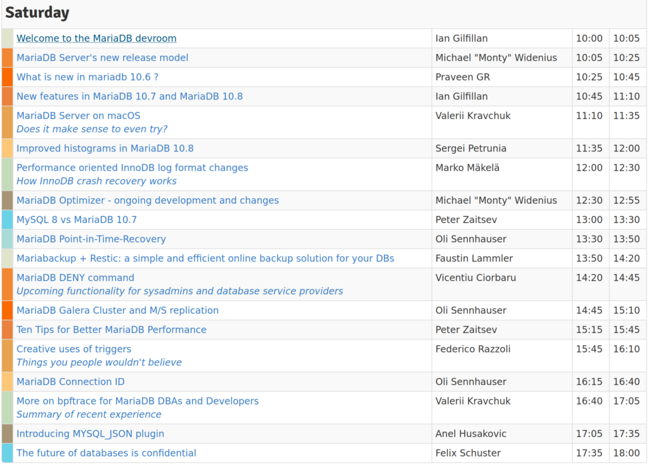This screenshot has height=466, width=649.
Task: Open 'Welcome to the MariaDB devroom' link
Action: pos(96,39)
